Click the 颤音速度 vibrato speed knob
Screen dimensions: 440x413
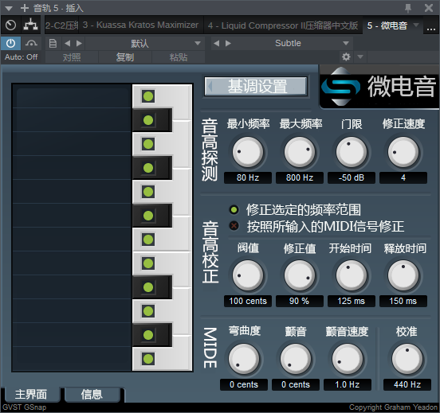pos(348,359)
